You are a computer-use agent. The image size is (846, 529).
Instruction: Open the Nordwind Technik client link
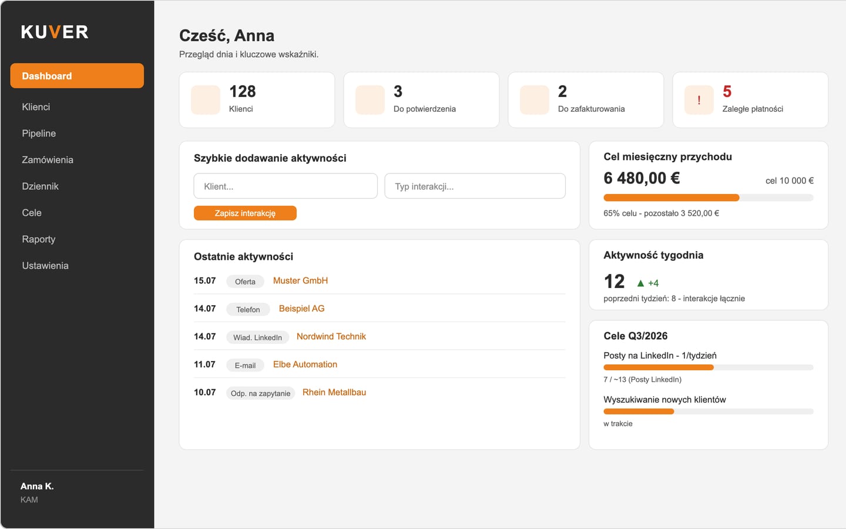[x=331, y=337]
